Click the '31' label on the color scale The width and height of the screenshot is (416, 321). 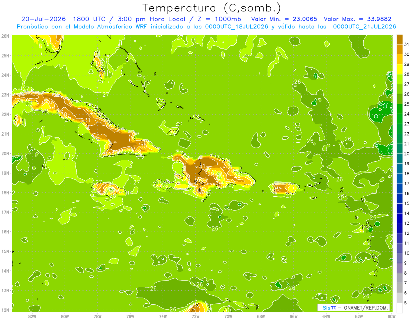407,44
